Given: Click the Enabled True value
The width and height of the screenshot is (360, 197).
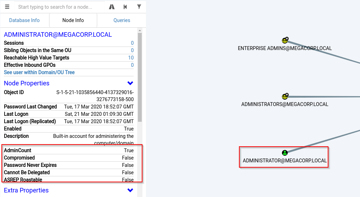Looking at the screenshot, I should pyautogui.click(x=129, y=129).
